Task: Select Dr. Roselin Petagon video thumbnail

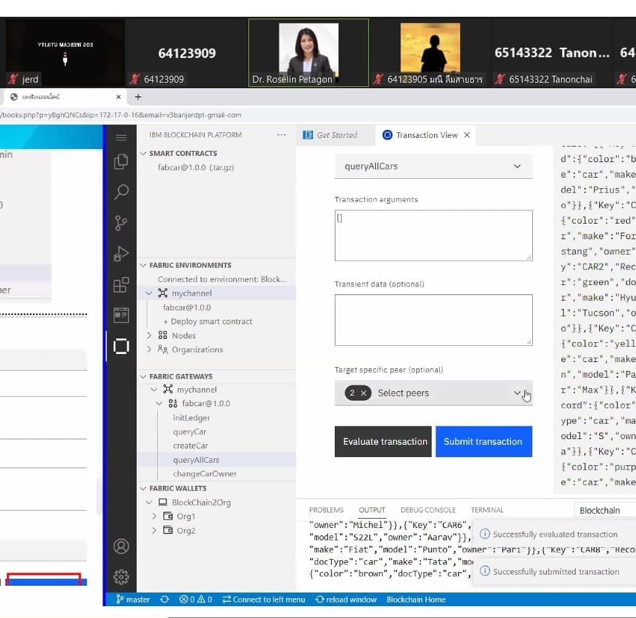Action: pos(308,53)
